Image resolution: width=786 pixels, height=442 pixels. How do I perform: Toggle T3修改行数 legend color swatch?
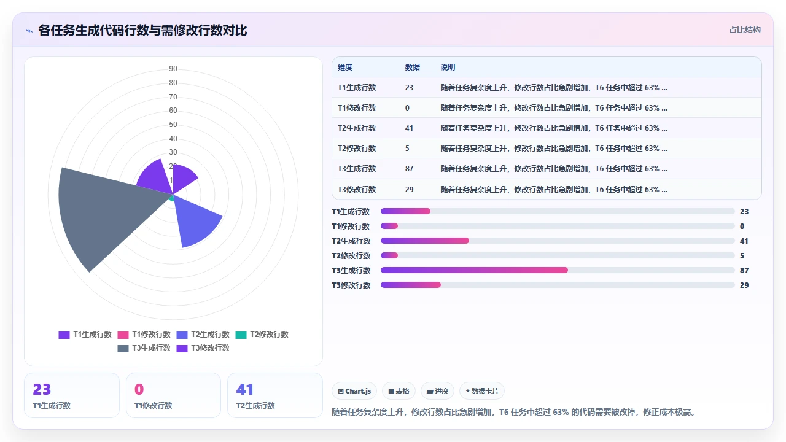182,348
